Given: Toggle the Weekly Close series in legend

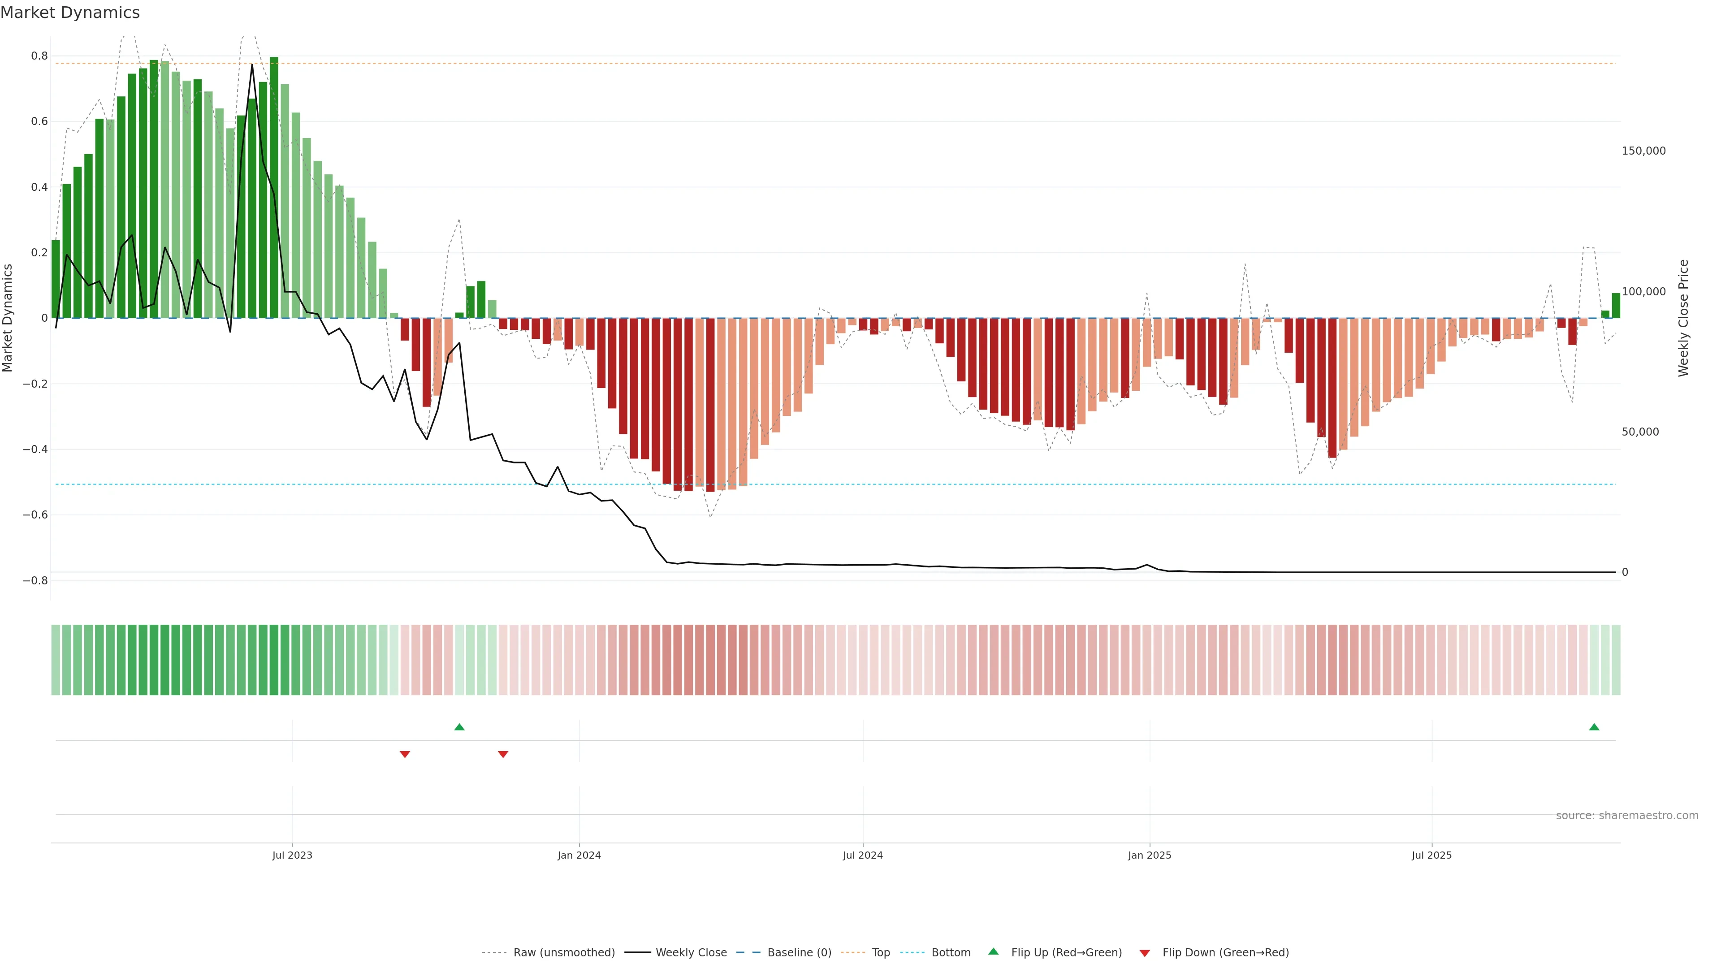Looking at the screenshot, I should click(691, 953).
